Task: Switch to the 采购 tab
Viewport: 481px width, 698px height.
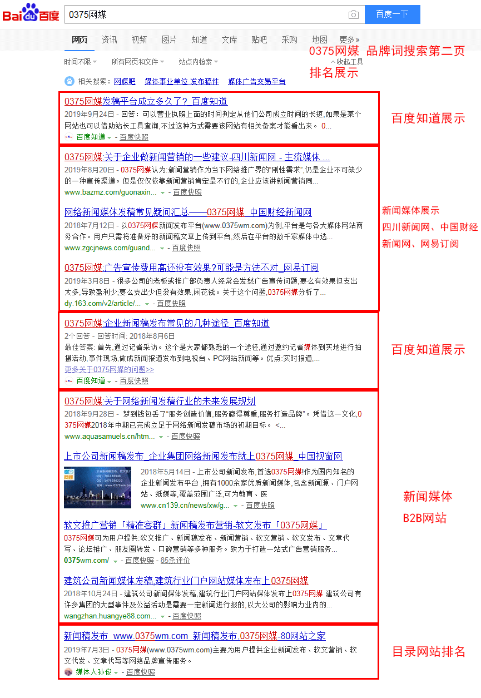Action: [x=289, y=39]
